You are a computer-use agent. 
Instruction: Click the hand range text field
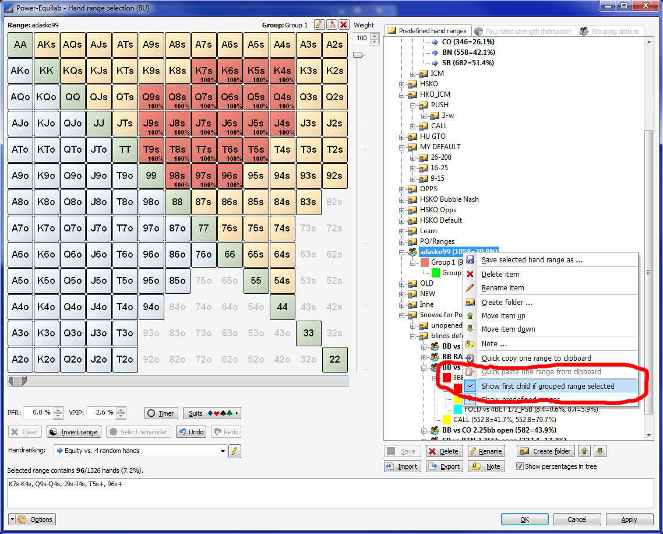click(x=331, y=493)
